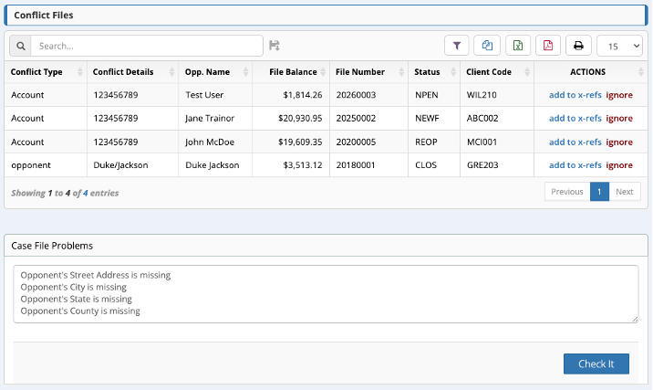This screenshot has width=653, height=390.
Task: Focus the Search... input field
Action: pyautogui.click(x=147, y=46)
